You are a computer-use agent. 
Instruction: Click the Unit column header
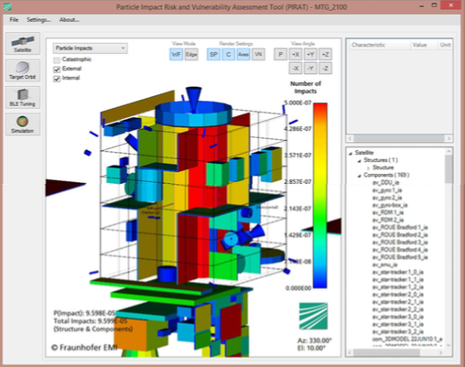click(x=445, y=45)
